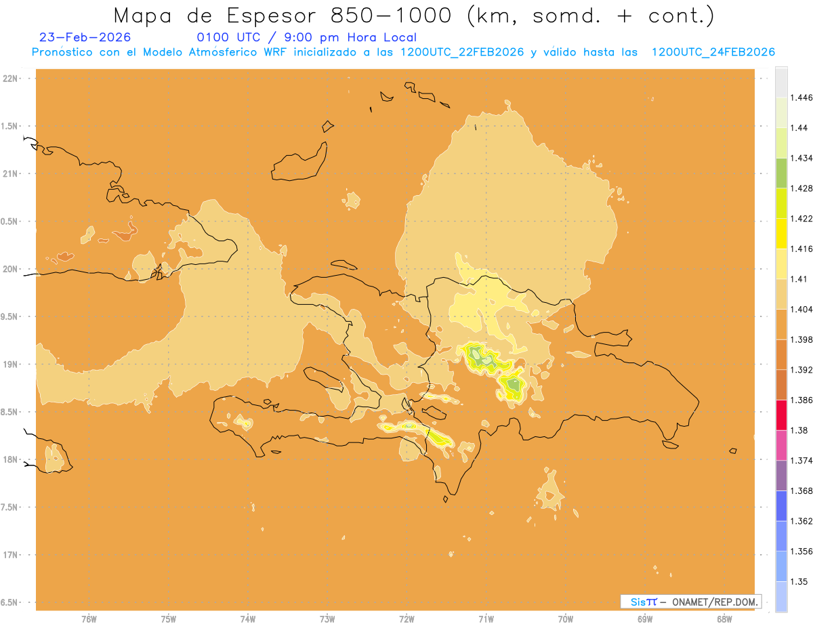Click the legend value '1.44'
Screen dimensions: 813x628
[x=799, y=128]
